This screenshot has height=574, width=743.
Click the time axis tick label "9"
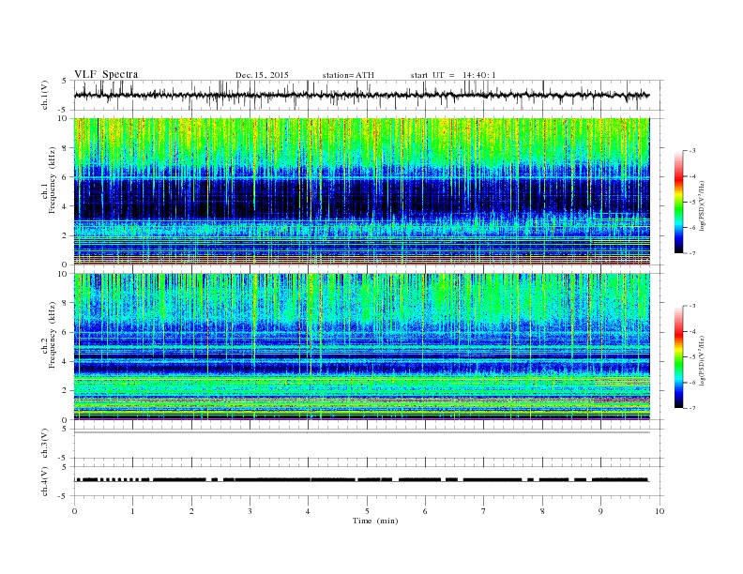600,511
